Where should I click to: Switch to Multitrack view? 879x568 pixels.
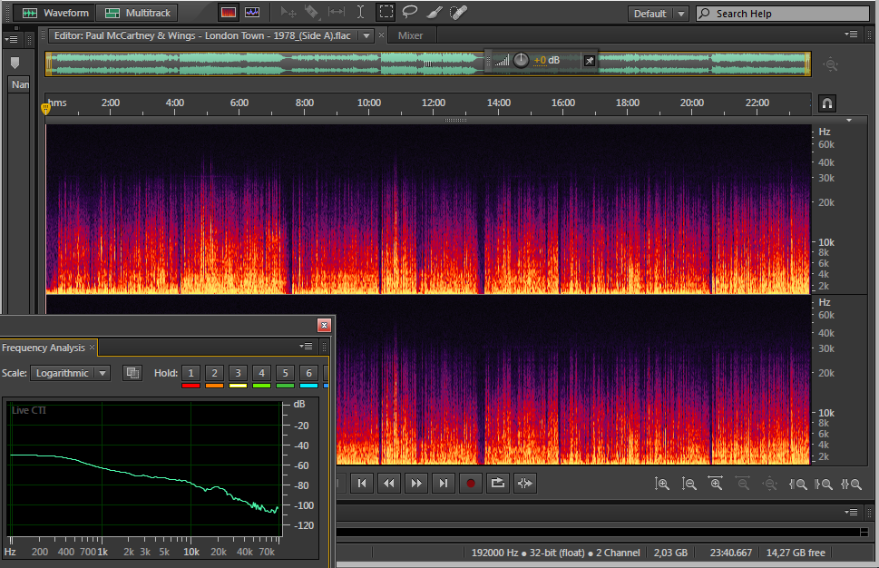pyautogui.click(x=137, y=13)
